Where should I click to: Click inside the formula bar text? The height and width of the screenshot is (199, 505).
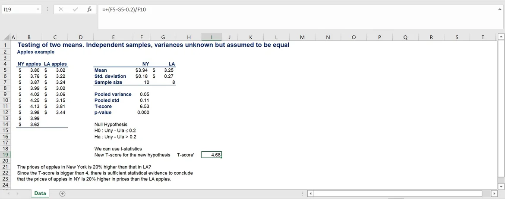[x=259, y=9]
